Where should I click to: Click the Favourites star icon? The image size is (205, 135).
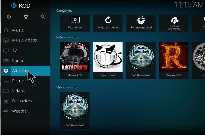pos(6,101)
